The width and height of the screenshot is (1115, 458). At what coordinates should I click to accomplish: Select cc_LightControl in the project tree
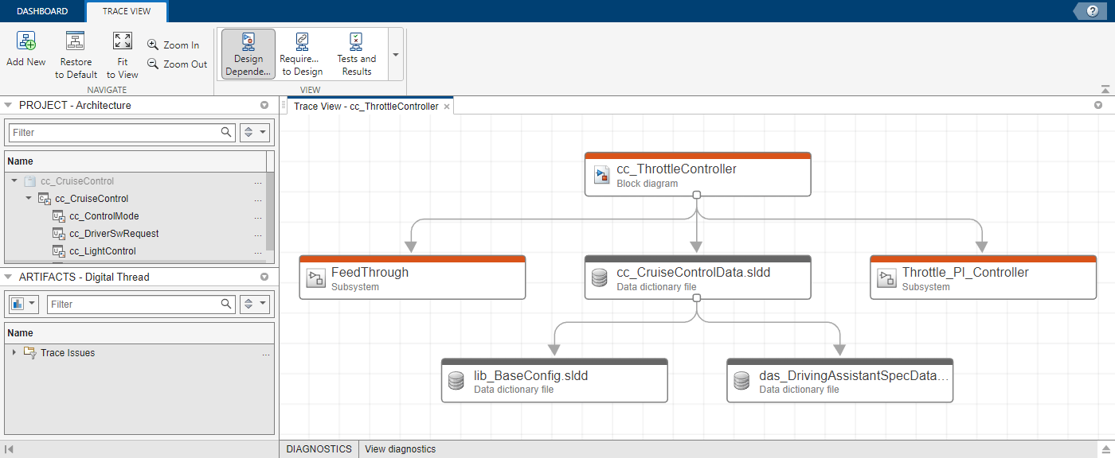pyautogui.click(x=103, y=251)
